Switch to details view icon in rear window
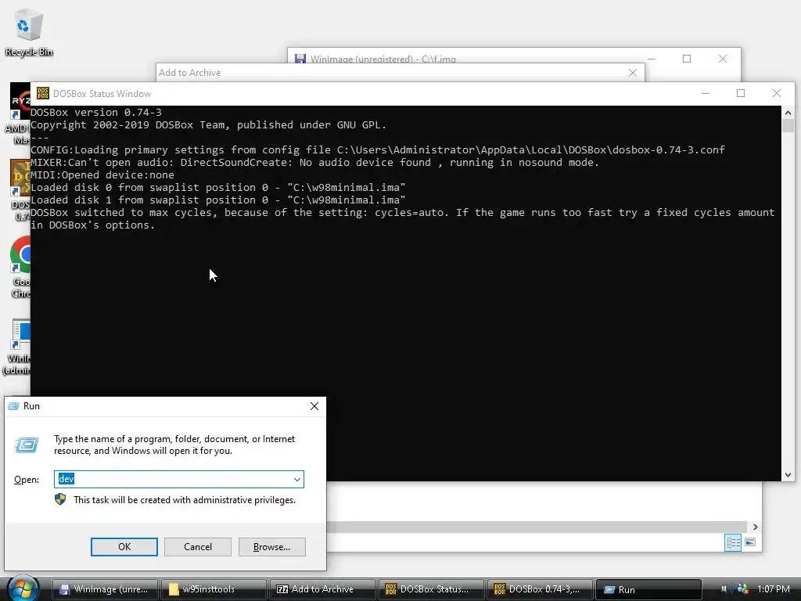The image size is (801, 601). pyautogui.click(x=733, y=542)
